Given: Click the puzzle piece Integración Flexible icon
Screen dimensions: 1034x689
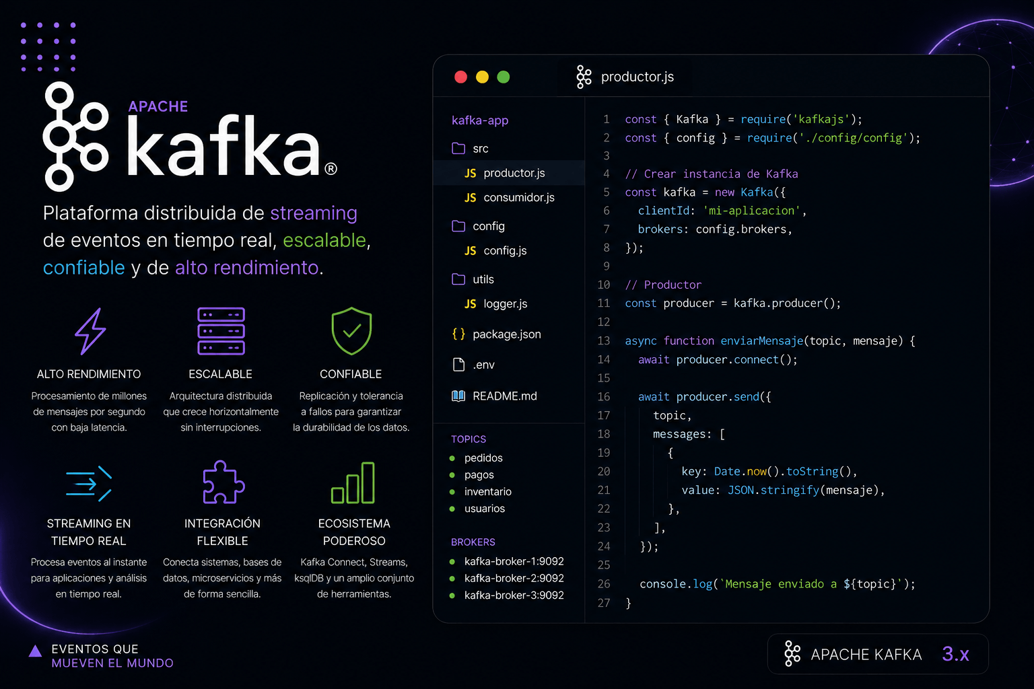Looking at the screenshot, I should (x=223, y=482).
